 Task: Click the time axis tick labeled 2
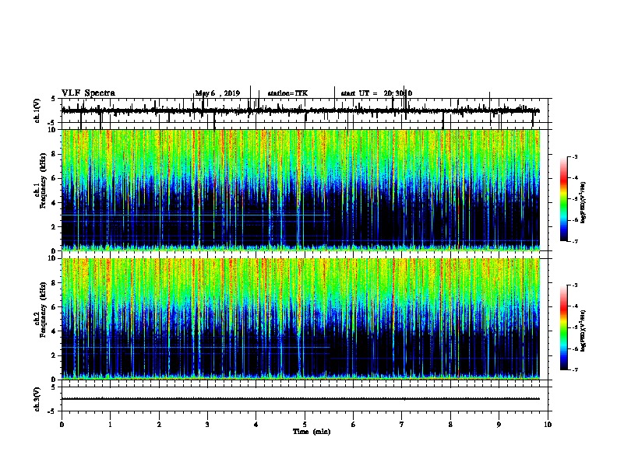pyautogui.click(x=159, y=425)
